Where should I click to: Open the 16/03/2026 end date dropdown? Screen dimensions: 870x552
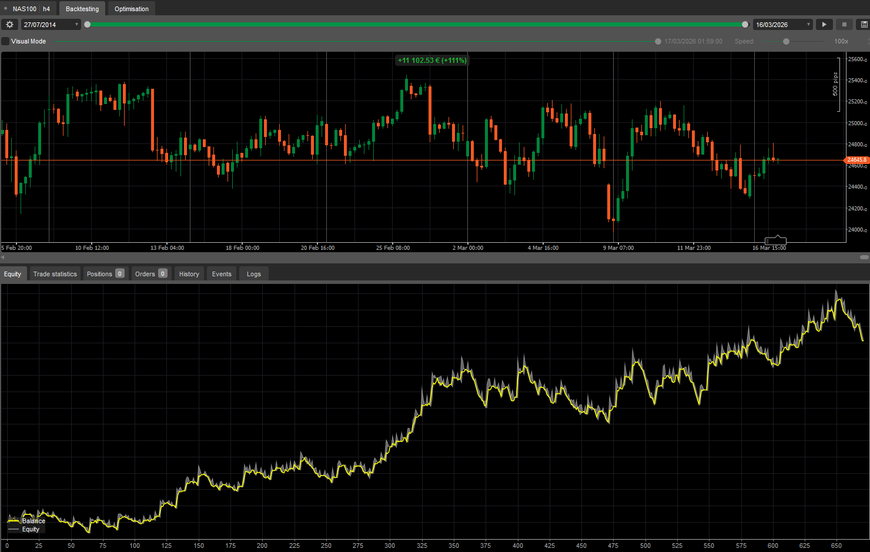click(808, 24)
